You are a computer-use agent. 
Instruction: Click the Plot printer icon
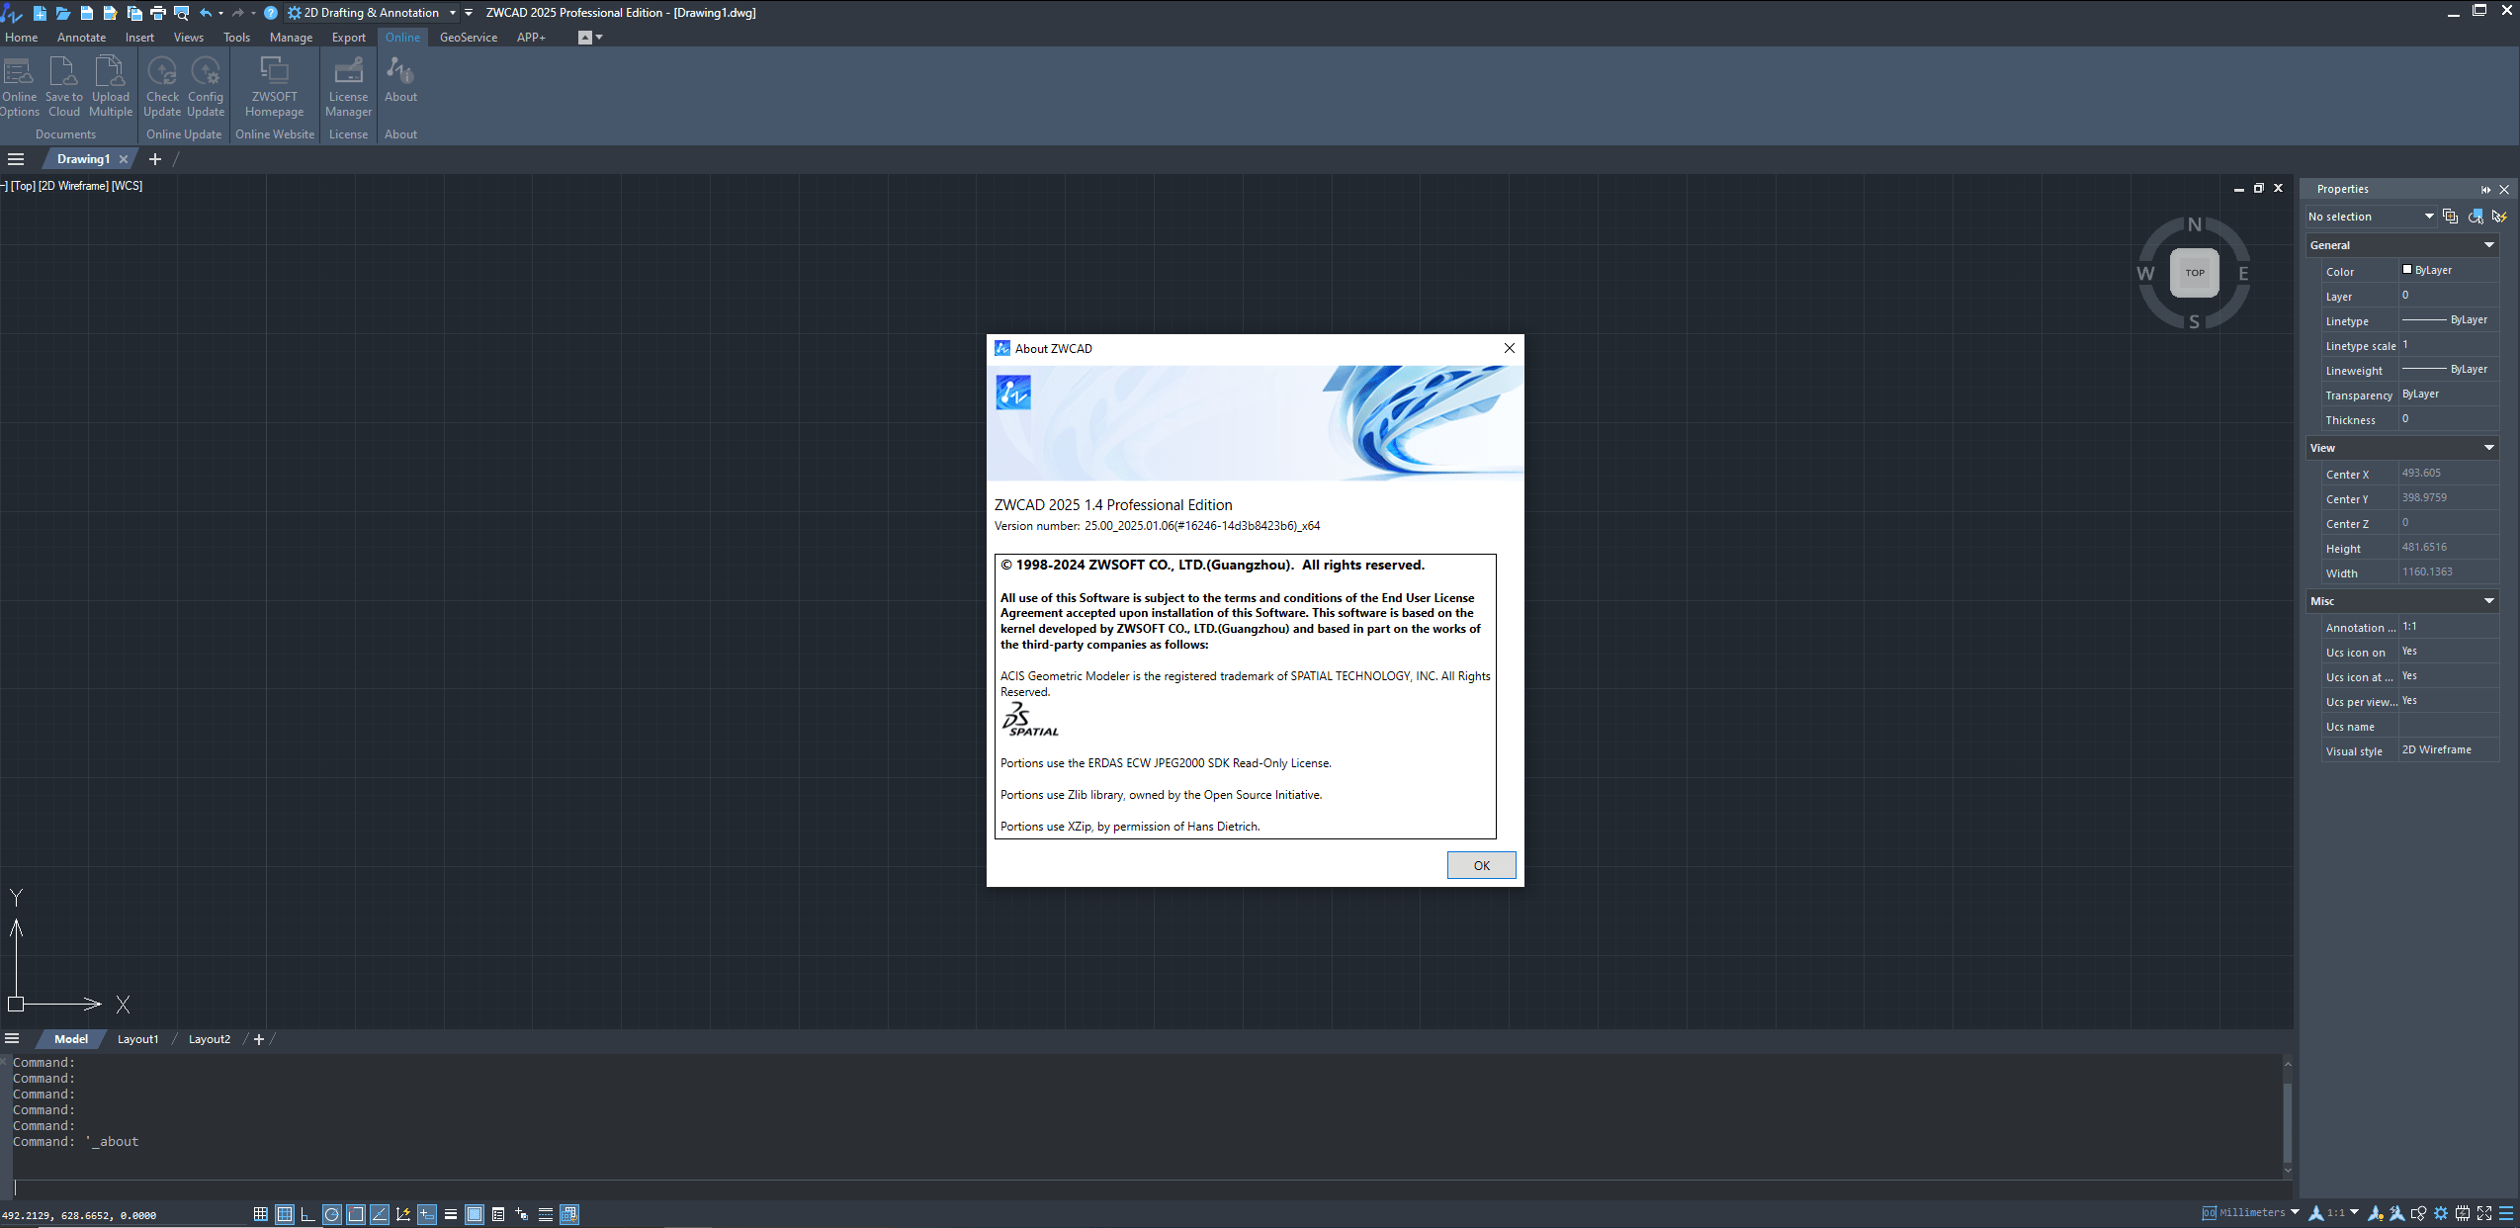158,13
